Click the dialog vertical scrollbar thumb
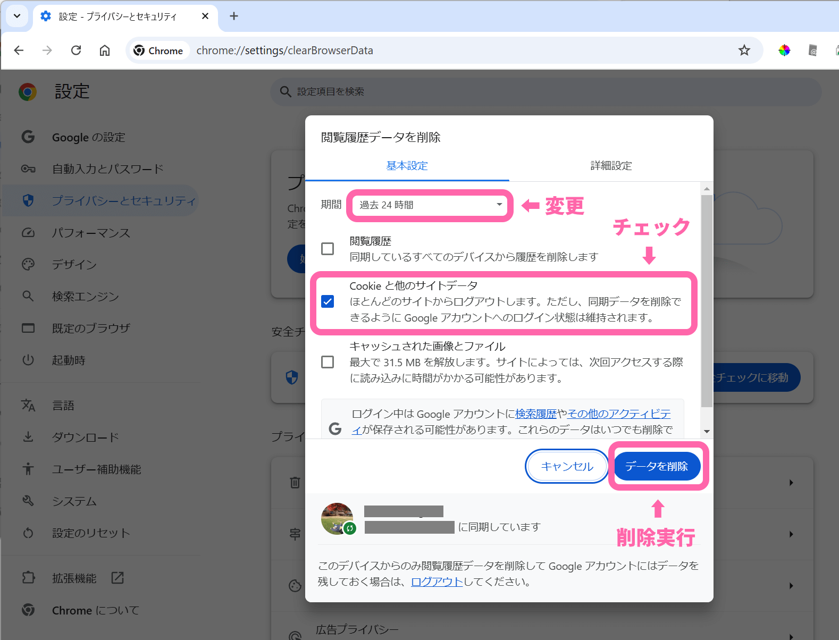The width and height of the screenshot is (839, 640). [707, 301]
